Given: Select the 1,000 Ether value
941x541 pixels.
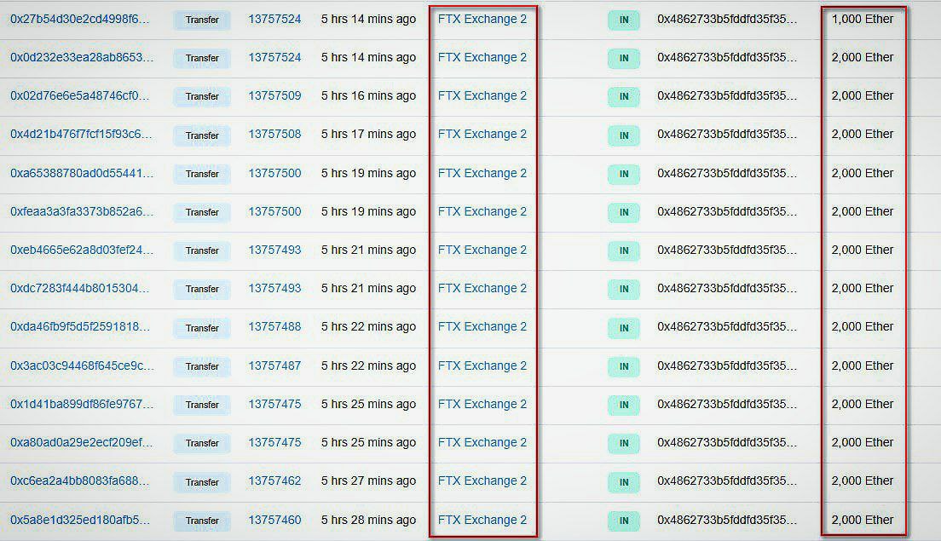Looking at the screenshot, I should (863, 20).
